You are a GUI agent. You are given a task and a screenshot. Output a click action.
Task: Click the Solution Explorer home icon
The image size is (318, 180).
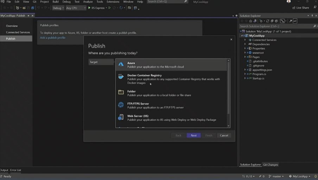click(x=250, y=21)
